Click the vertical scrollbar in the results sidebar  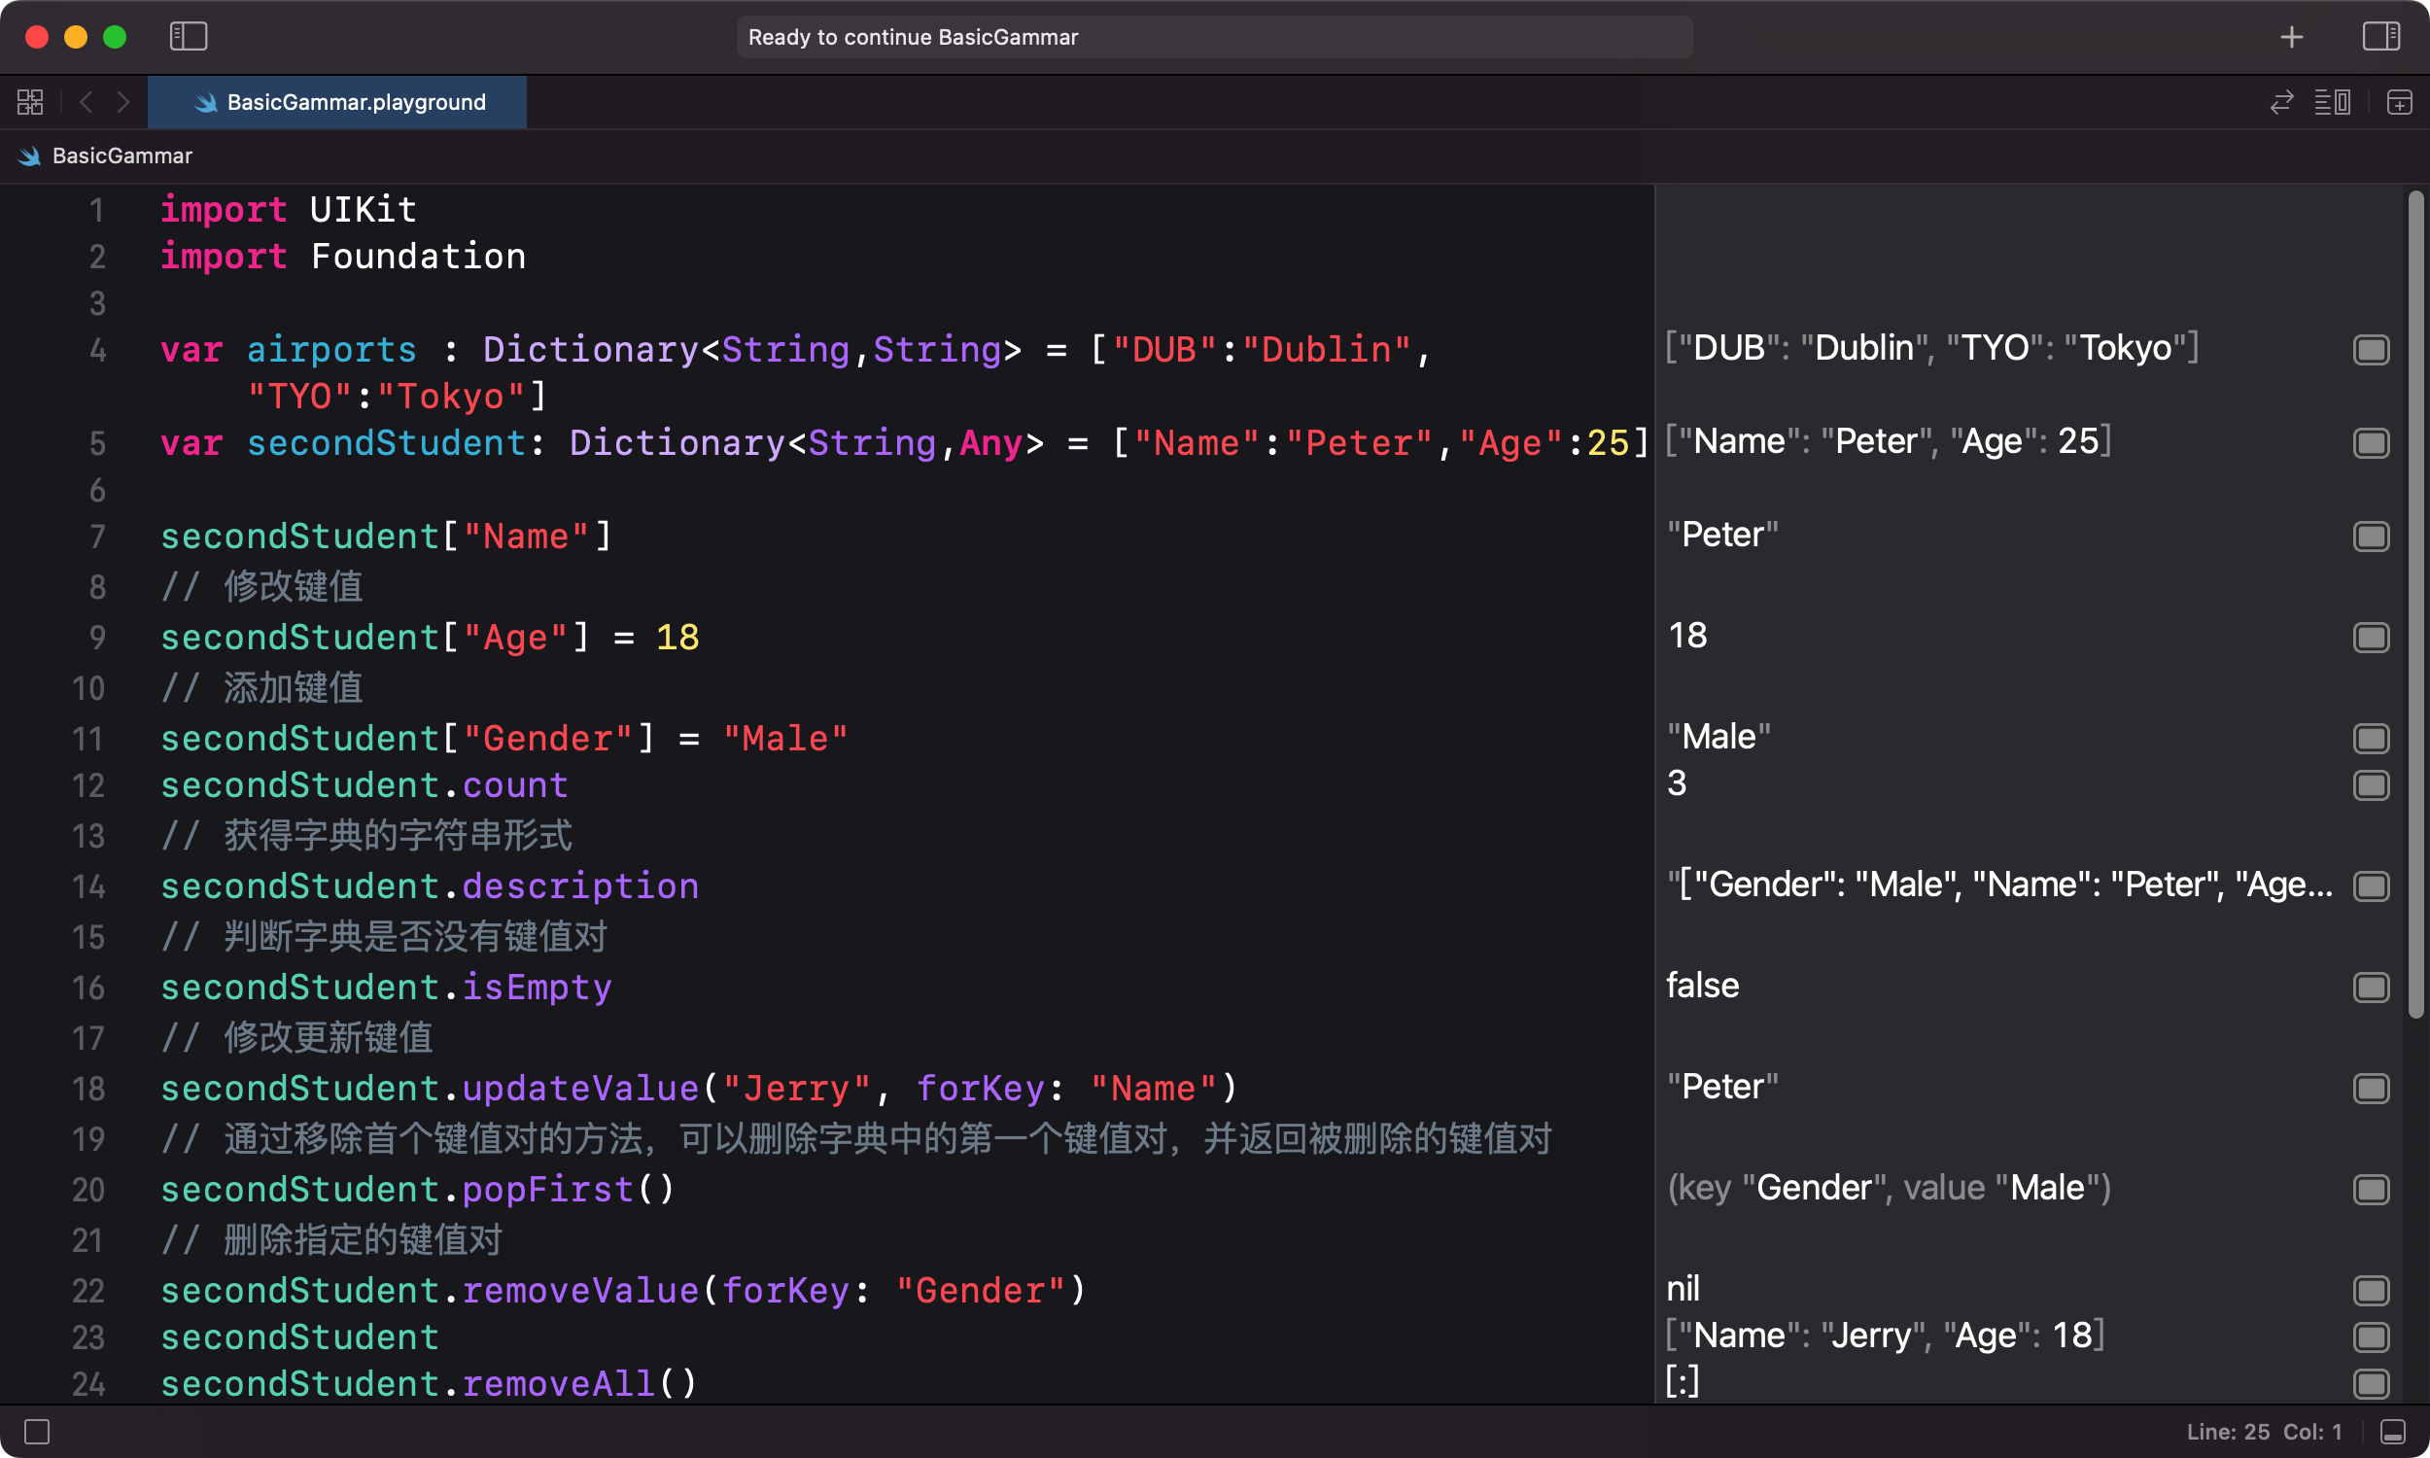click(x=2415, y=605)
